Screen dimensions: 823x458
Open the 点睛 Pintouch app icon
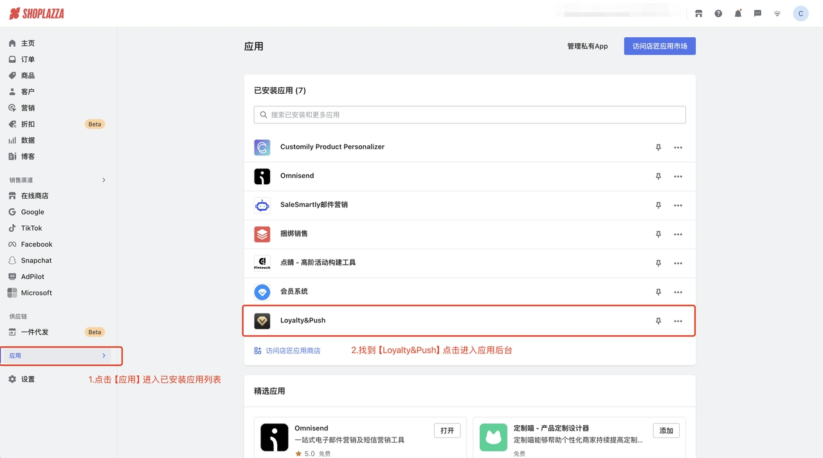pyautogui.click(x=262, y=263)
